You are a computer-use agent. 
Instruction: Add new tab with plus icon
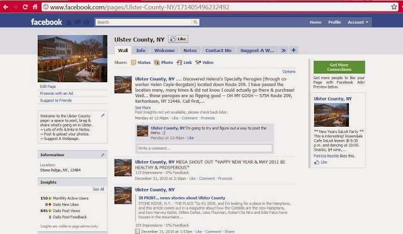[293, 50]
